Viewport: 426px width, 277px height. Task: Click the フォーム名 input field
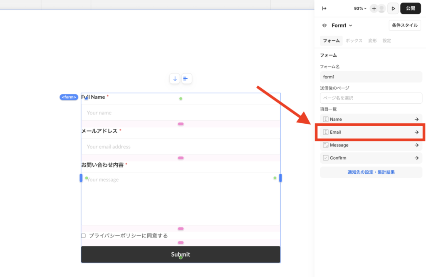coord(370,77)
